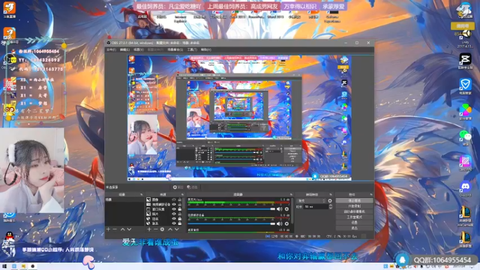Click 启动虚拟摄像机 virtual camera button
This screenshot has height=270, width=480.
(354, 212)
